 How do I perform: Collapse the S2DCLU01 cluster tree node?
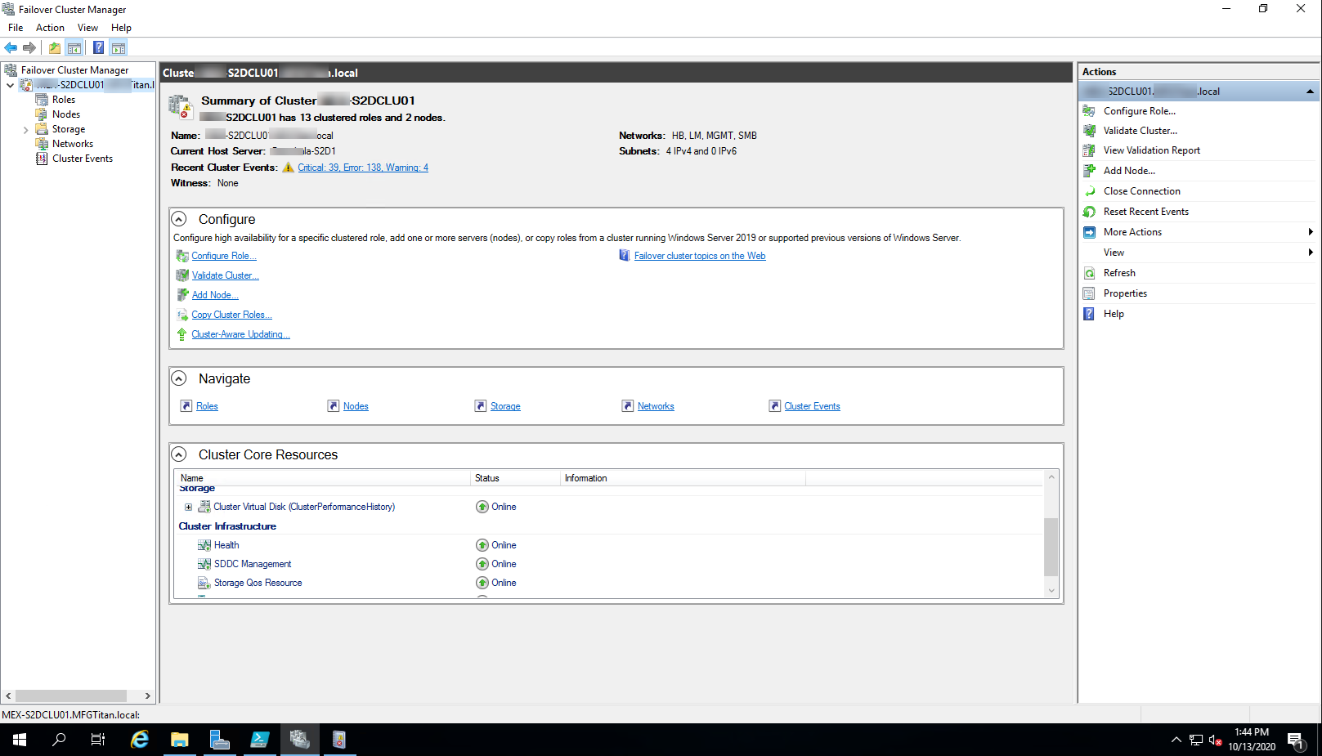[10, 85]
